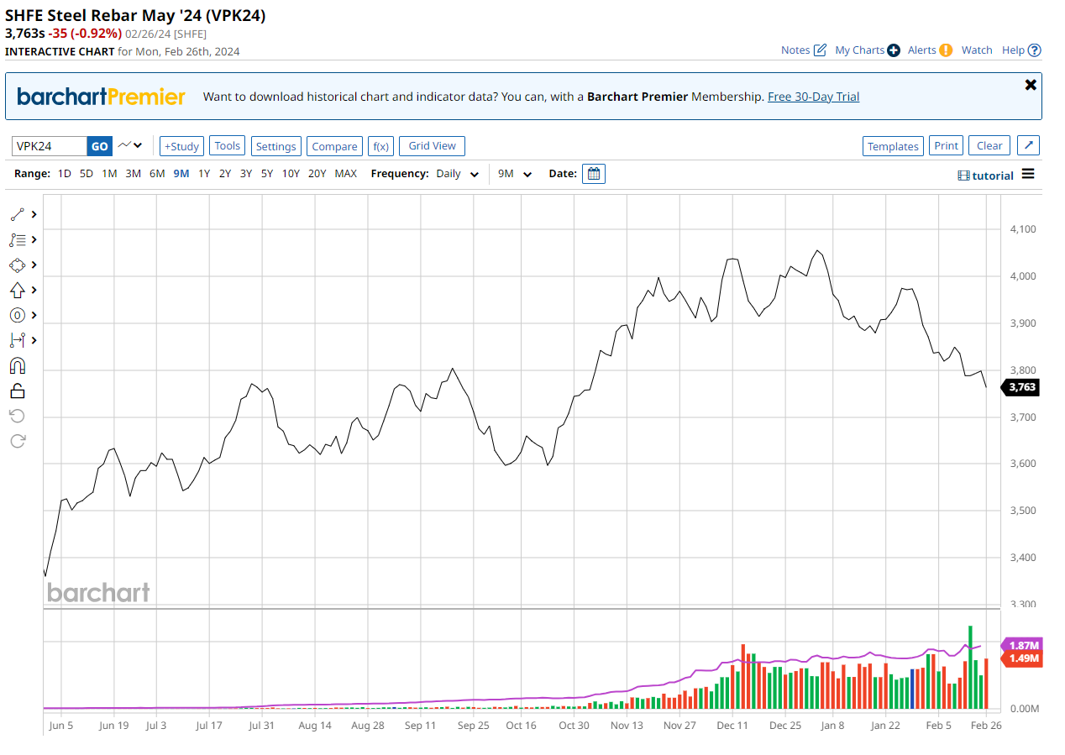Open the Tools menu
The height and width of the screenshot is (755, 1065).
coord(227,145)
